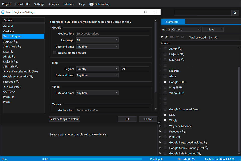Click the key icon by Google Safe Browsing
Image resolution: width=241 pixels, height=161 pixels.
coord(199,154)
